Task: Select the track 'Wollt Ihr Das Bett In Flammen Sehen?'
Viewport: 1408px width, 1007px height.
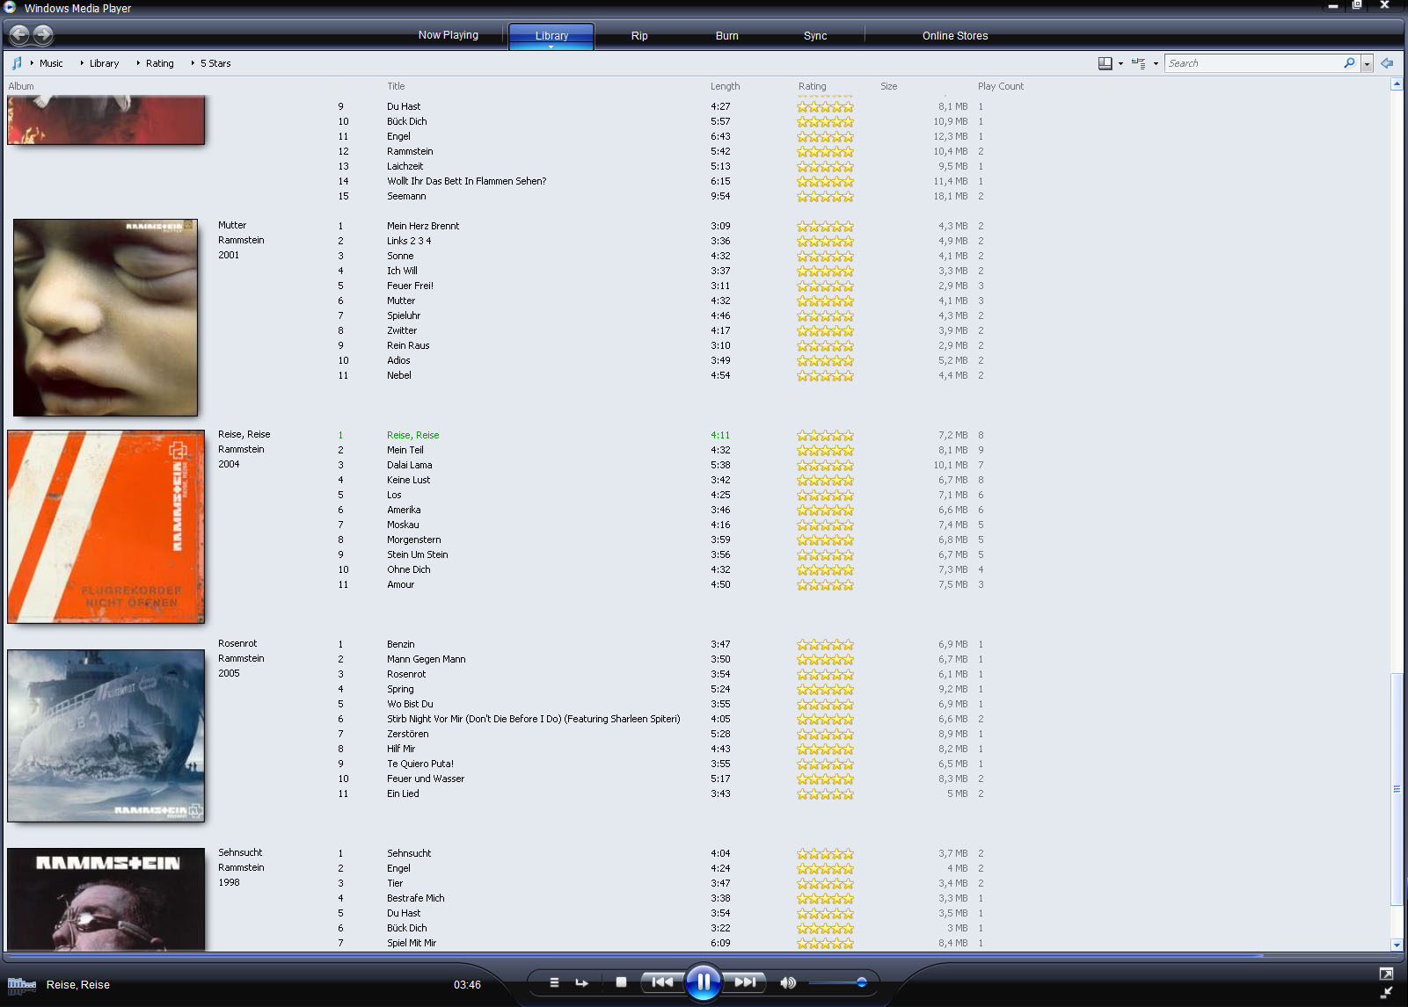Action: 466,181
